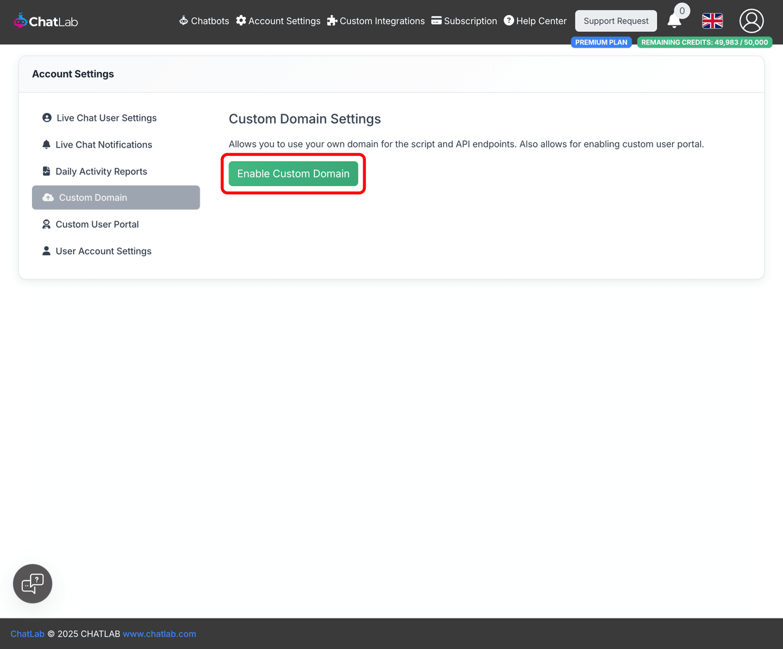Switch to Custom User Portal settings
This screenshot has width=783, height=649.
pos(98,224)
